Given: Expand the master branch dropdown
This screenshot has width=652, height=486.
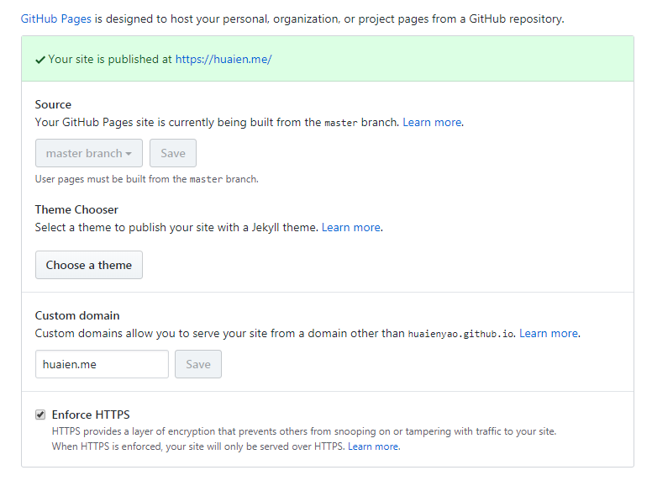Looking at the screenshot, I should point(88,154).
